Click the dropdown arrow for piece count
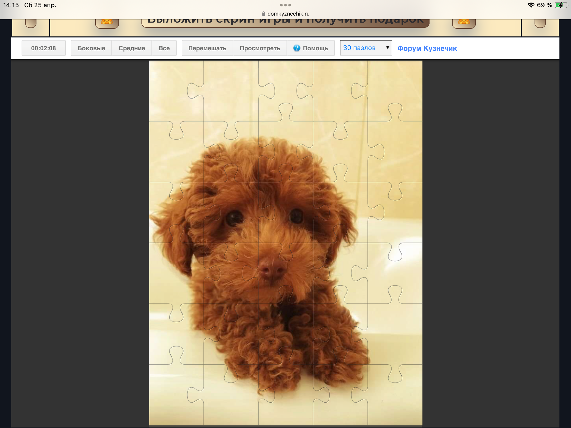Viewport: 571px width, 428px height. point(387,47)
